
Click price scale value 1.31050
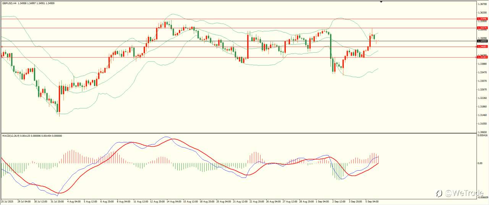point(482,124)
